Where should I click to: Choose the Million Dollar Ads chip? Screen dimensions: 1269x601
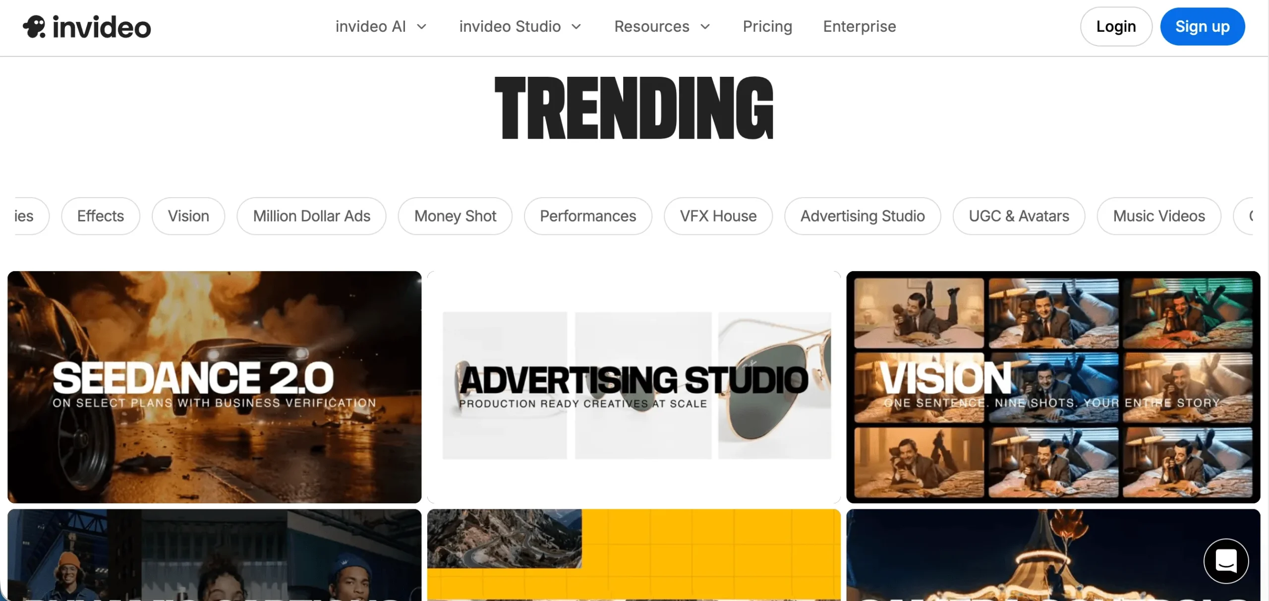click(x=311, y=216)
